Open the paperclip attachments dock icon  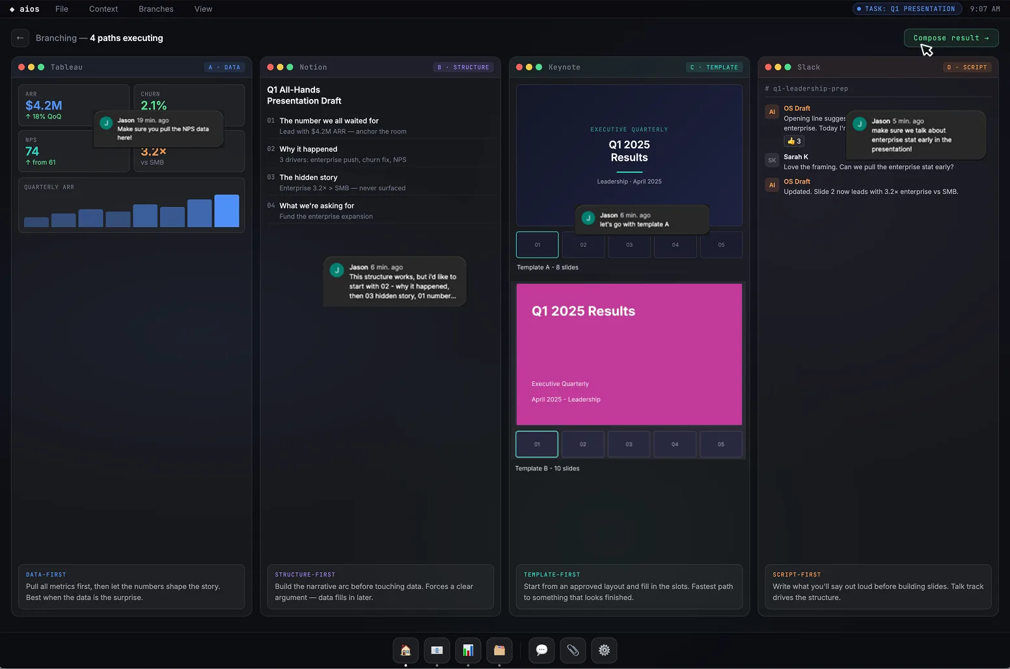(x=573, y=650)
